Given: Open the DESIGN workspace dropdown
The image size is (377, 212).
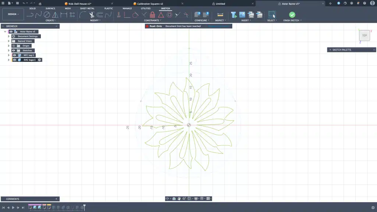Looking at the screenshot, I should [x=13, y=14].
